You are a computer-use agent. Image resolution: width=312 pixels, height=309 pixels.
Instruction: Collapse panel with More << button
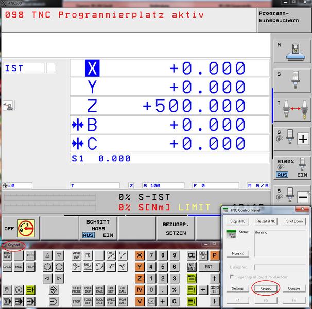tap(237, 253)
